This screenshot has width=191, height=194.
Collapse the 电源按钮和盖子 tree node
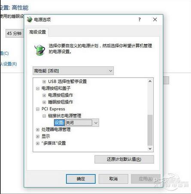37,89
